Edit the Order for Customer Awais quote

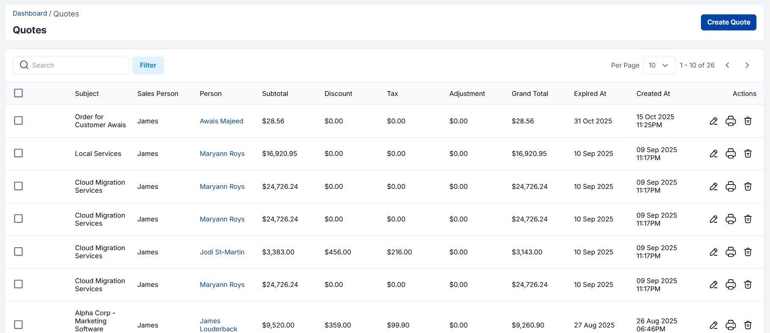pos(714,121)
